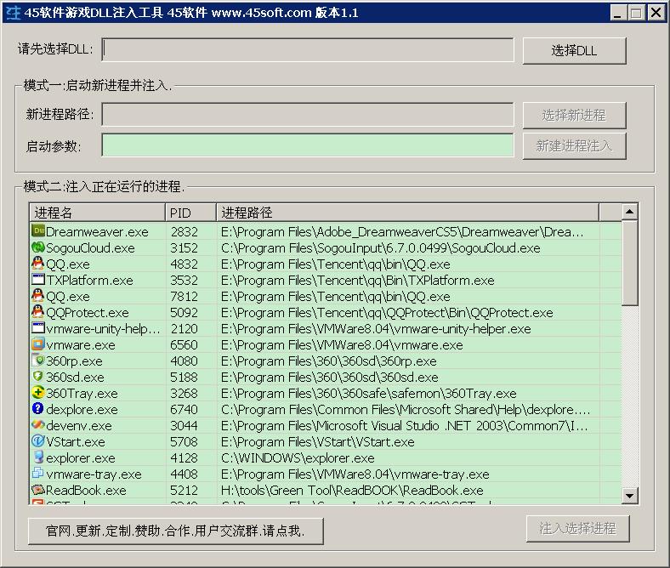
Task: Sort list by 进程名 column header
Action: [x=98, y=213]
